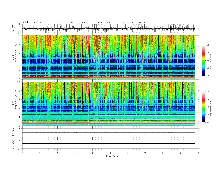The height and width of the screenshot is (172, 223).
Task: Click the ch.1 color bar unit label 'log(PSD)(V²/Hz)'
Action: pos(211,62)
